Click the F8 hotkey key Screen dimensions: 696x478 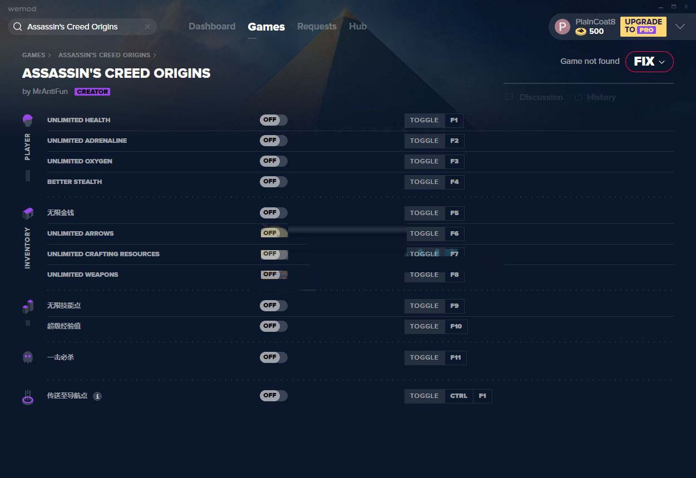[x=455, y=275]
